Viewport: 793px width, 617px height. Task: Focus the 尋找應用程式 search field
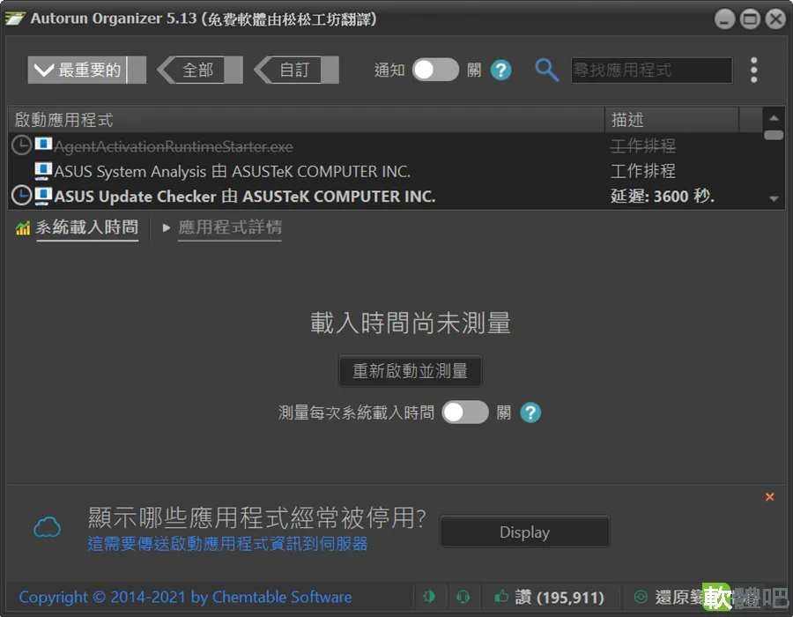click(x=651, y=70)
